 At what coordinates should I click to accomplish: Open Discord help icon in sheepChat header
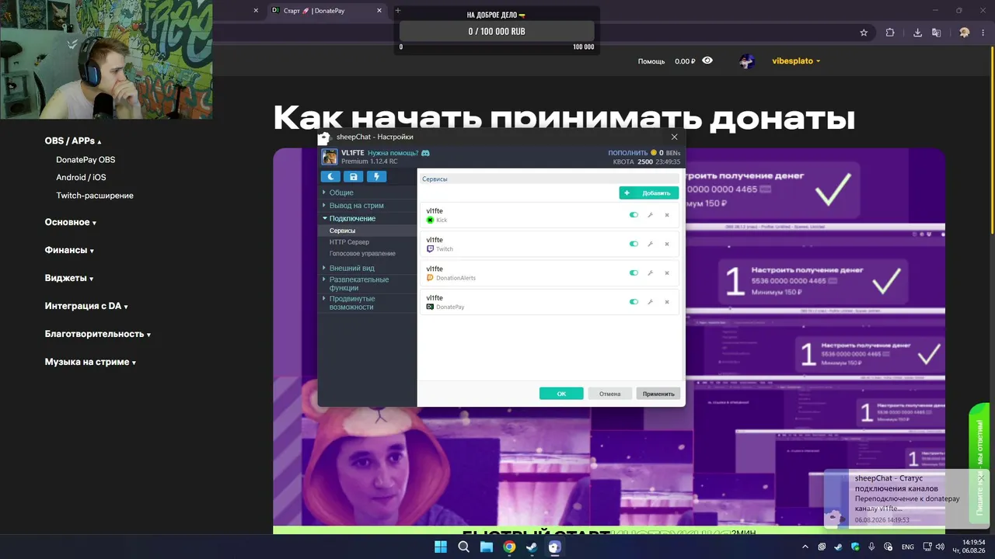pos(426,153)
